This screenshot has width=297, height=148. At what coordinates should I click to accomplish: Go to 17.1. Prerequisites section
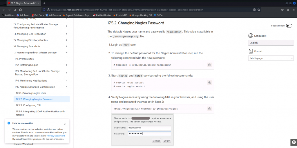coord(24,59)
